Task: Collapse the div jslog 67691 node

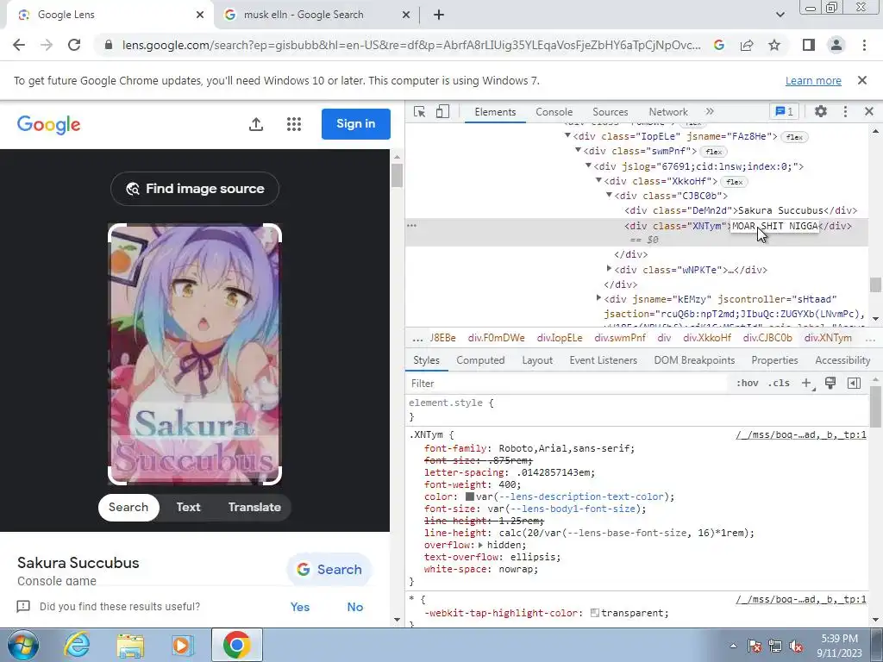Action: pyautogui.click(x=588, y=165)
